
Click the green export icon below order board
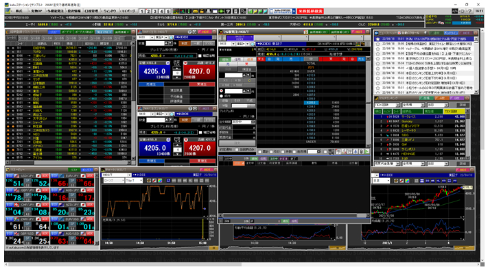click(367, 151)
